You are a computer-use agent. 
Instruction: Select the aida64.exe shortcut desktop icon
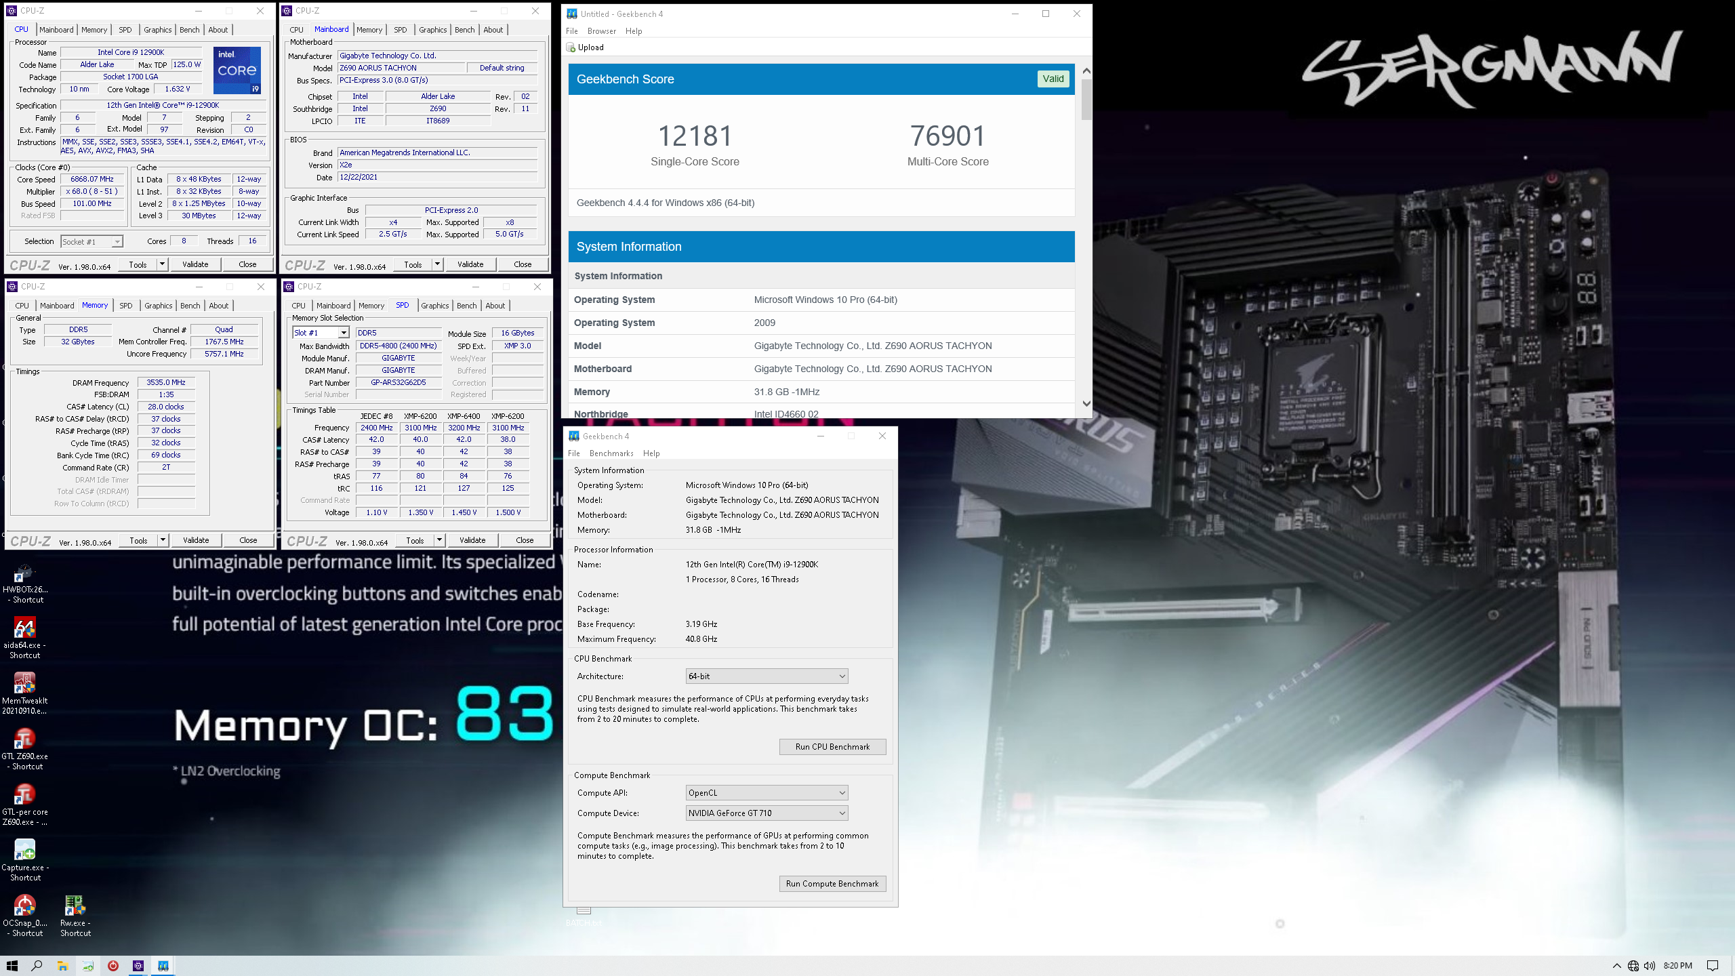(x=24, y=638)
